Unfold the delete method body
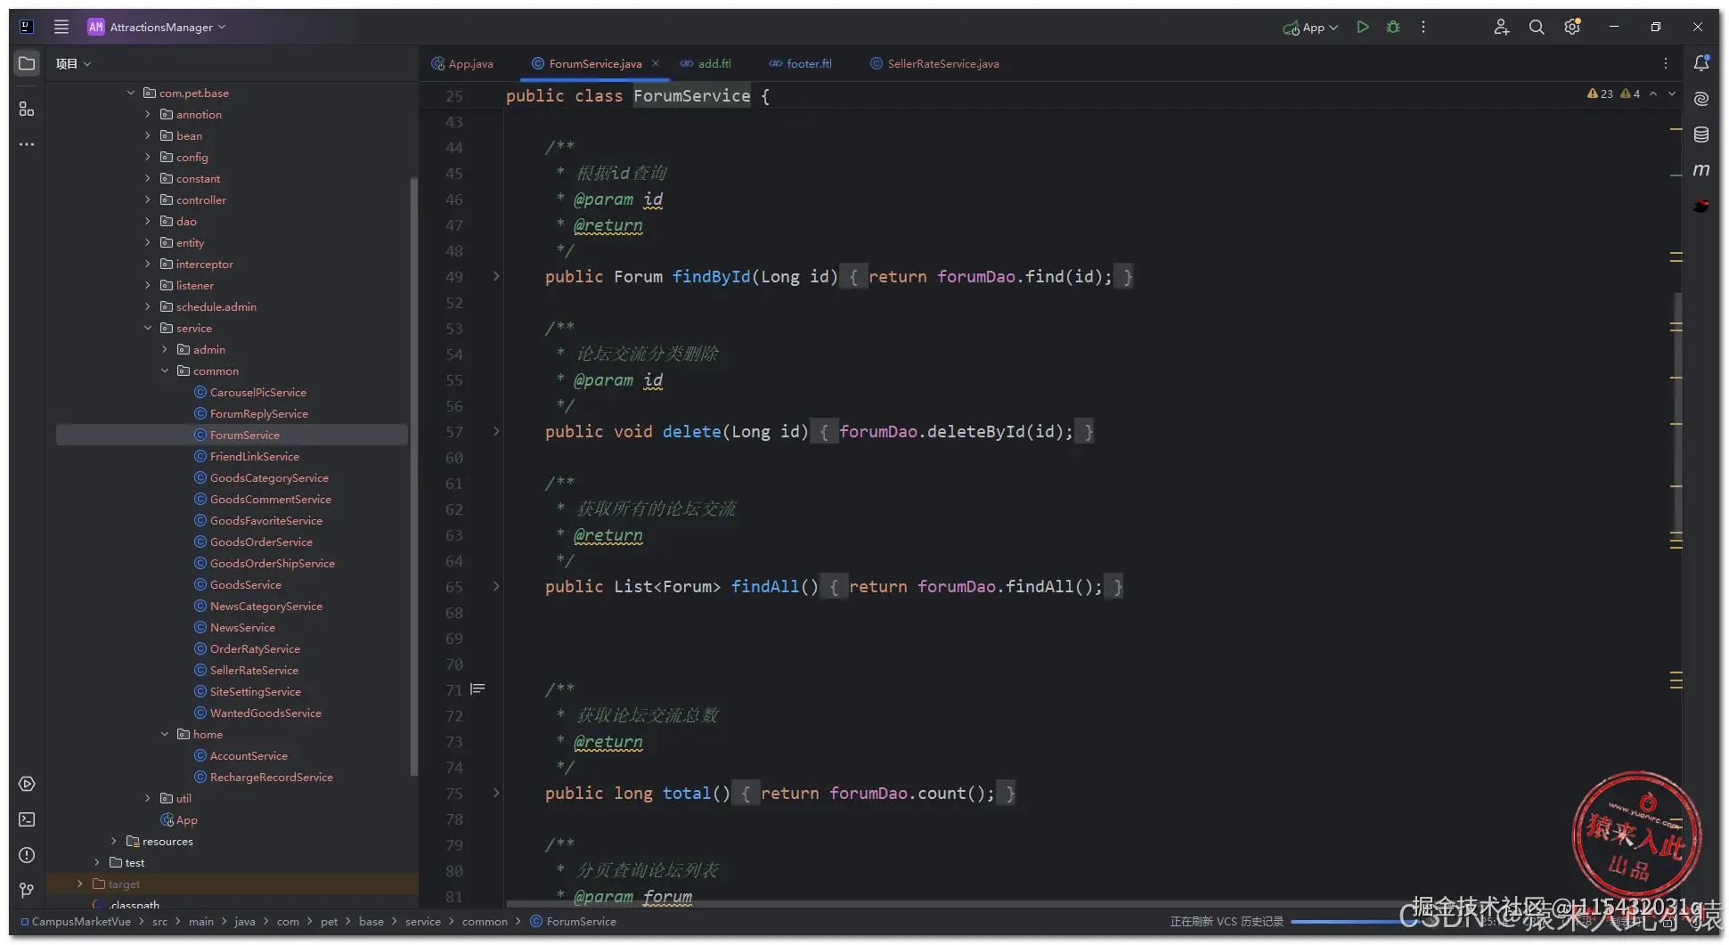The height and width of the screenshot is (945, 1729). coord(496,431)
